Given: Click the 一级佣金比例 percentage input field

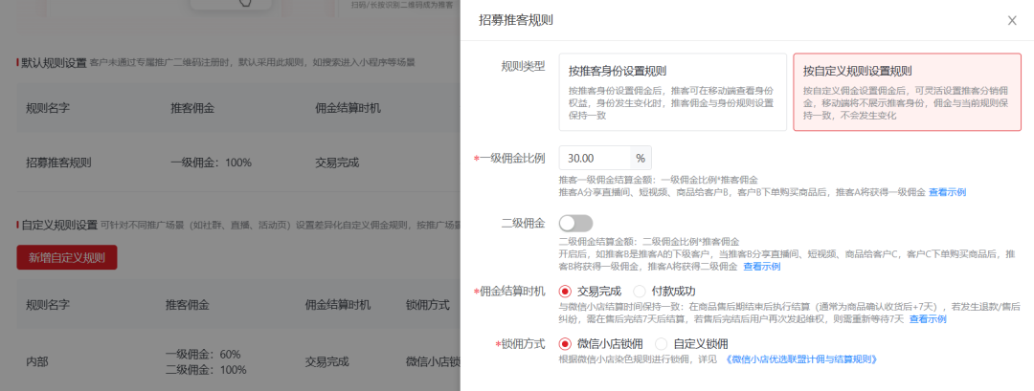Looking at the screenshot, I should point(594,158).
